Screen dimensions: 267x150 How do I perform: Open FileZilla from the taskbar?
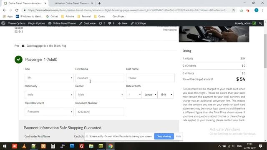[82, 146]
